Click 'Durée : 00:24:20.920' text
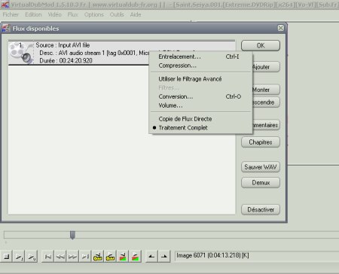This screenshot has height=274, width=339. pyautogui.click(x=66, y=61)
